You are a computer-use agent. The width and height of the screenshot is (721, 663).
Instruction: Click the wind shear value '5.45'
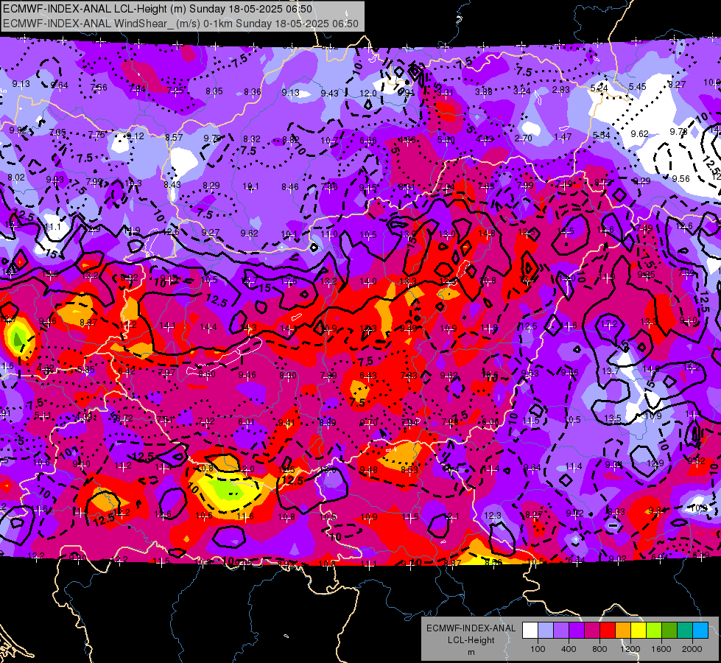[x=637, y=86]
